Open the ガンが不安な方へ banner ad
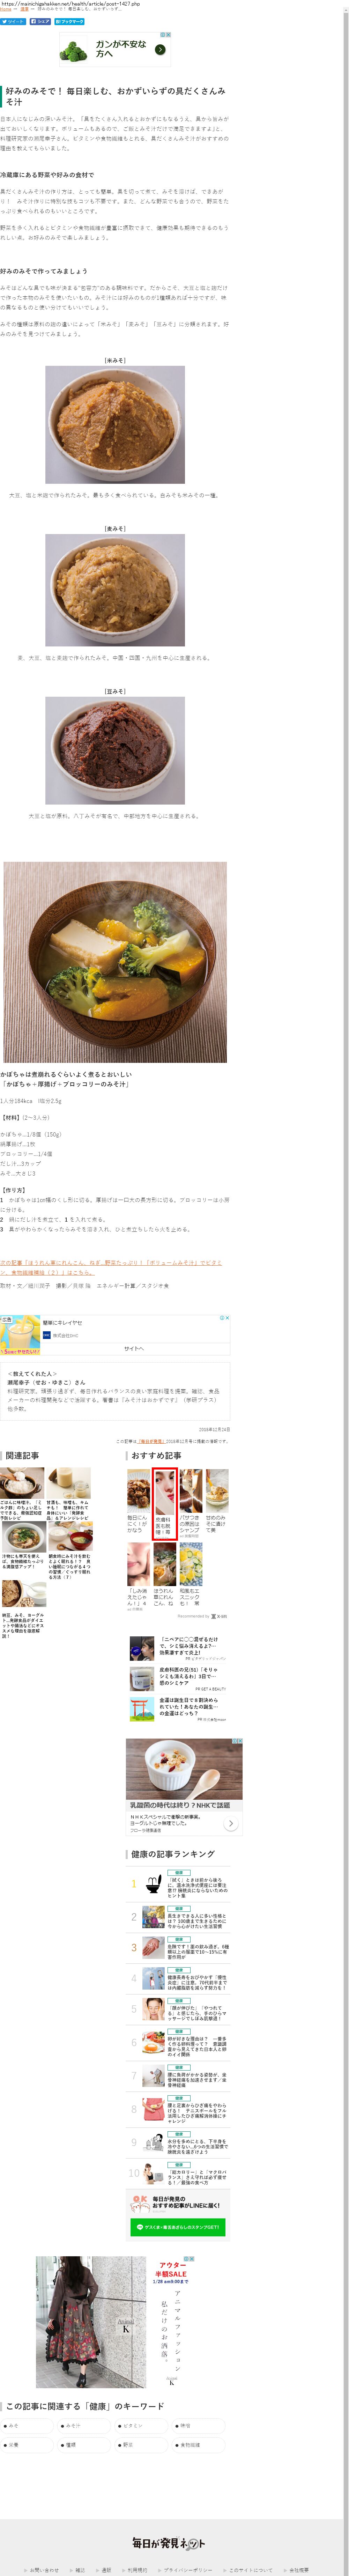This screenshot has width=349, height=2576. pos(115,48)
